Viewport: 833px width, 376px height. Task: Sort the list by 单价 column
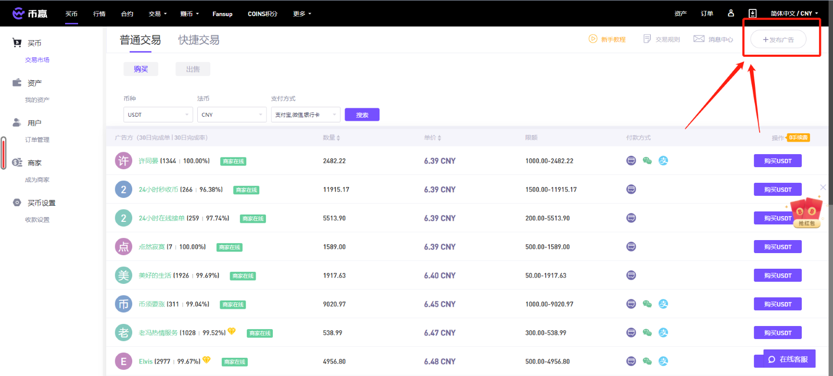(x=432, y=138)
